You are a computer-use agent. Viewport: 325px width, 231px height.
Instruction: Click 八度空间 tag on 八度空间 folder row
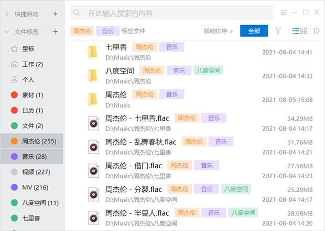click(208, 71)
